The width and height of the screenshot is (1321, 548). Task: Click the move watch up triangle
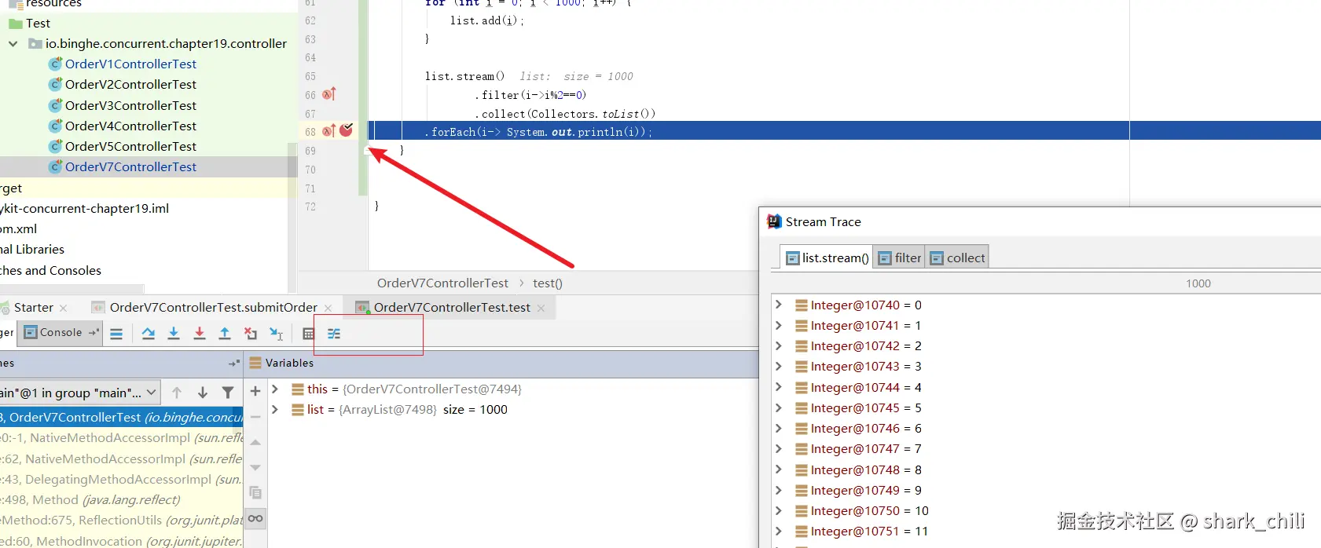[255, 442]
